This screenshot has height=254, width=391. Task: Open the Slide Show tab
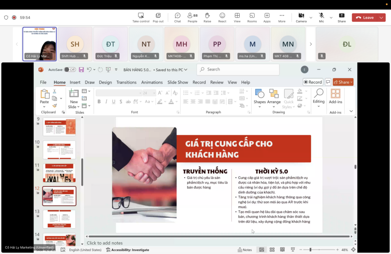[178, 82]
